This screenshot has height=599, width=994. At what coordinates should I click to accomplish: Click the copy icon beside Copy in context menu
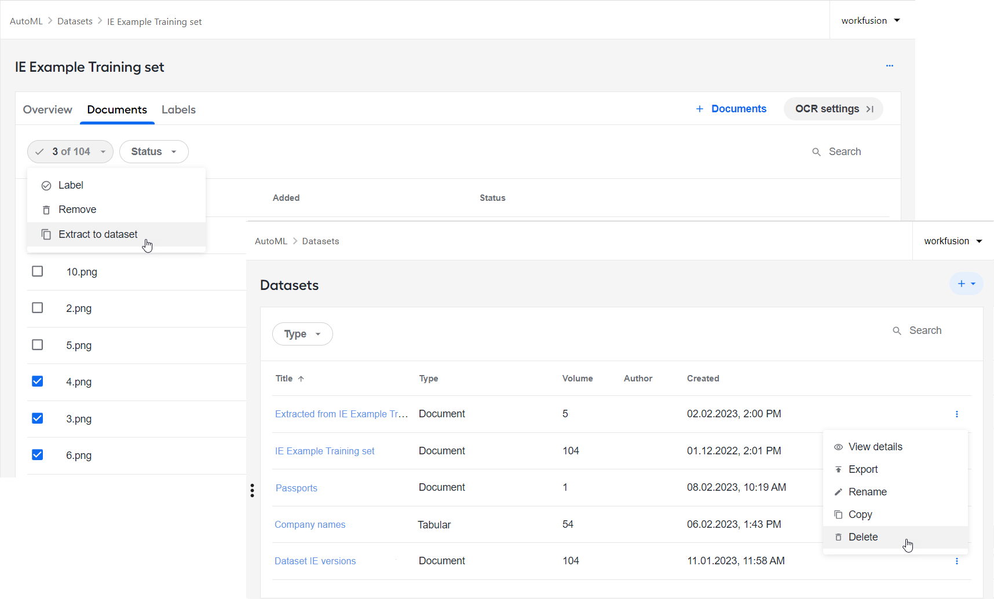pos(838,515)
